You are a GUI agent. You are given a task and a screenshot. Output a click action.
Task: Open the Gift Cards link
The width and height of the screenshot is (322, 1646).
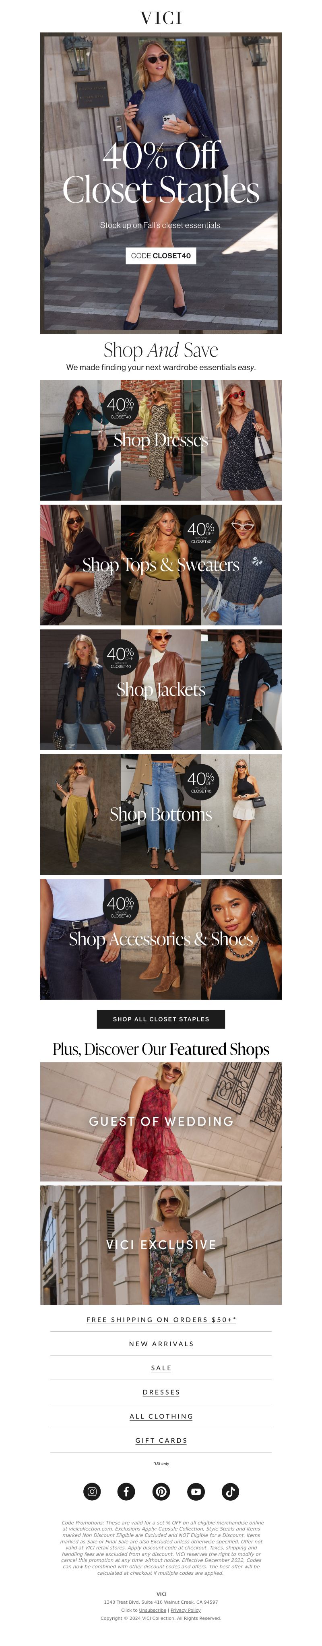[x=161, y=1440]
